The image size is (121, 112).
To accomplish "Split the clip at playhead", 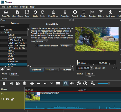I will click(x=58, y=83).
